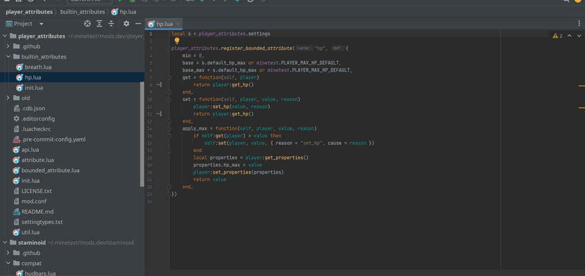This screenshot has width=585, height=276.
Task: Open Project panel gear options
Action: [126, 24]
